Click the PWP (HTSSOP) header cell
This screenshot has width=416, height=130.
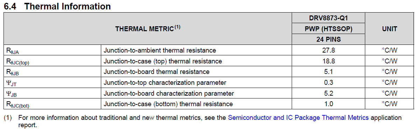(x=328, y=29)
